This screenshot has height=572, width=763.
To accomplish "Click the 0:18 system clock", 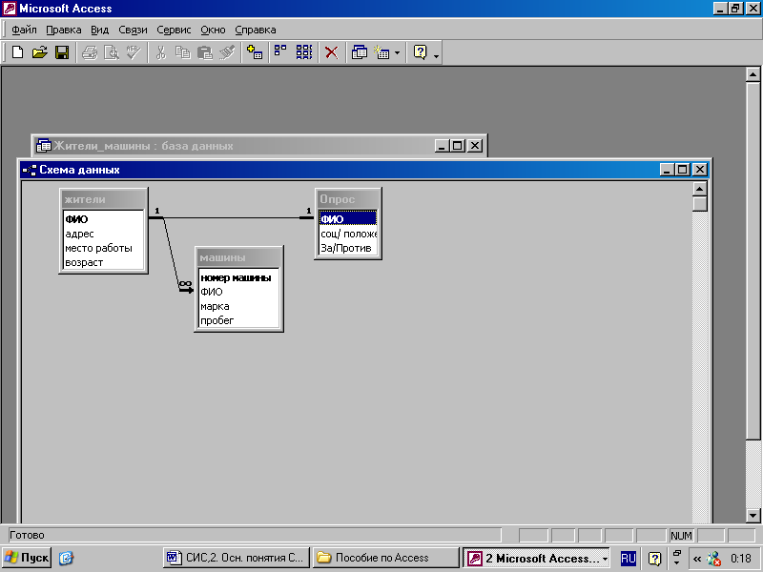I will pos(741,559).
